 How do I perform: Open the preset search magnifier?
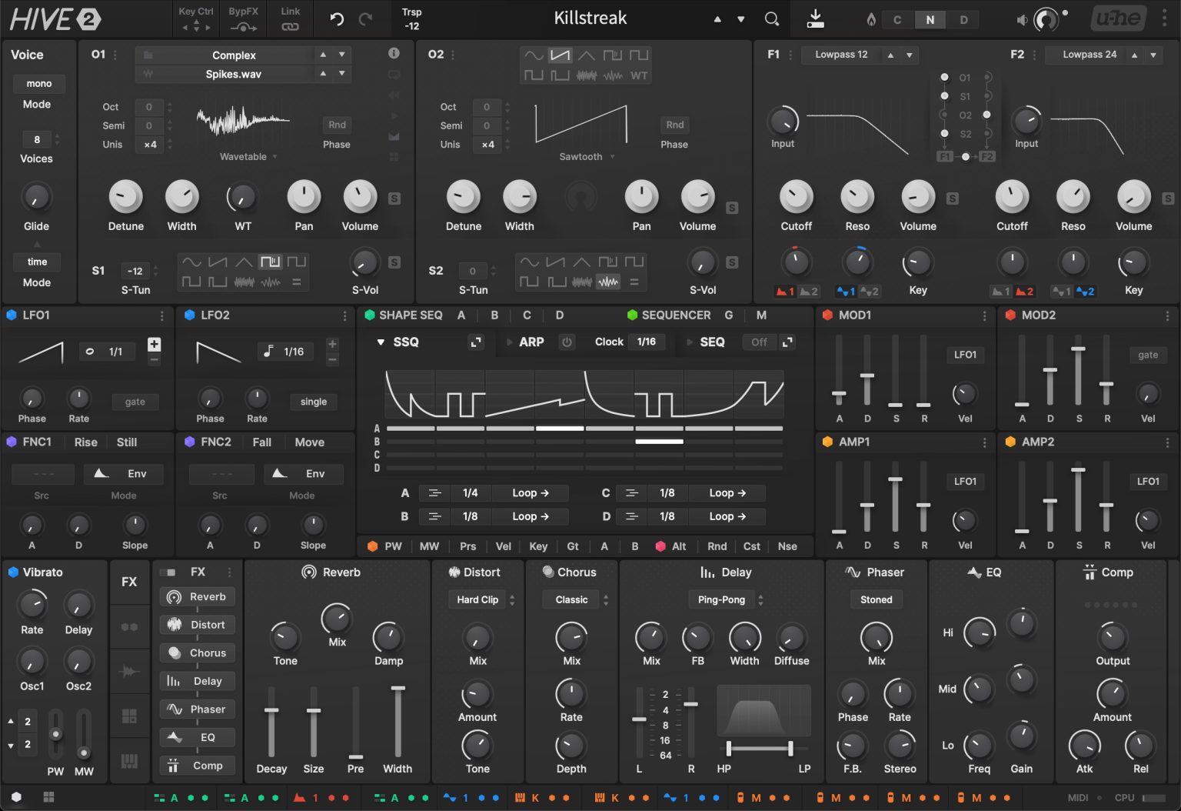(x=772, y=19)
